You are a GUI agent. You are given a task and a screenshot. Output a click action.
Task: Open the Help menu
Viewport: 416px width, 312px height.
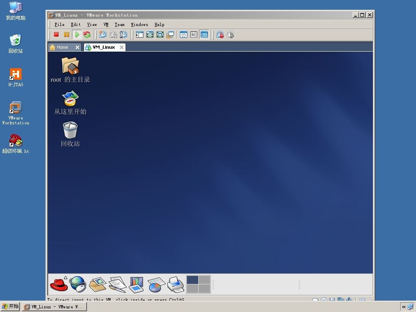click(159, 24)
